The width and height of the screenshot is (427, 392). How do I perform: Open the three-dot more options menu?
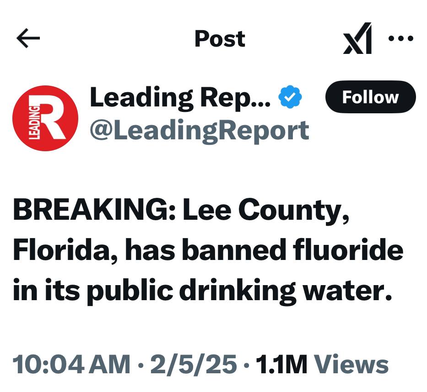401,39
